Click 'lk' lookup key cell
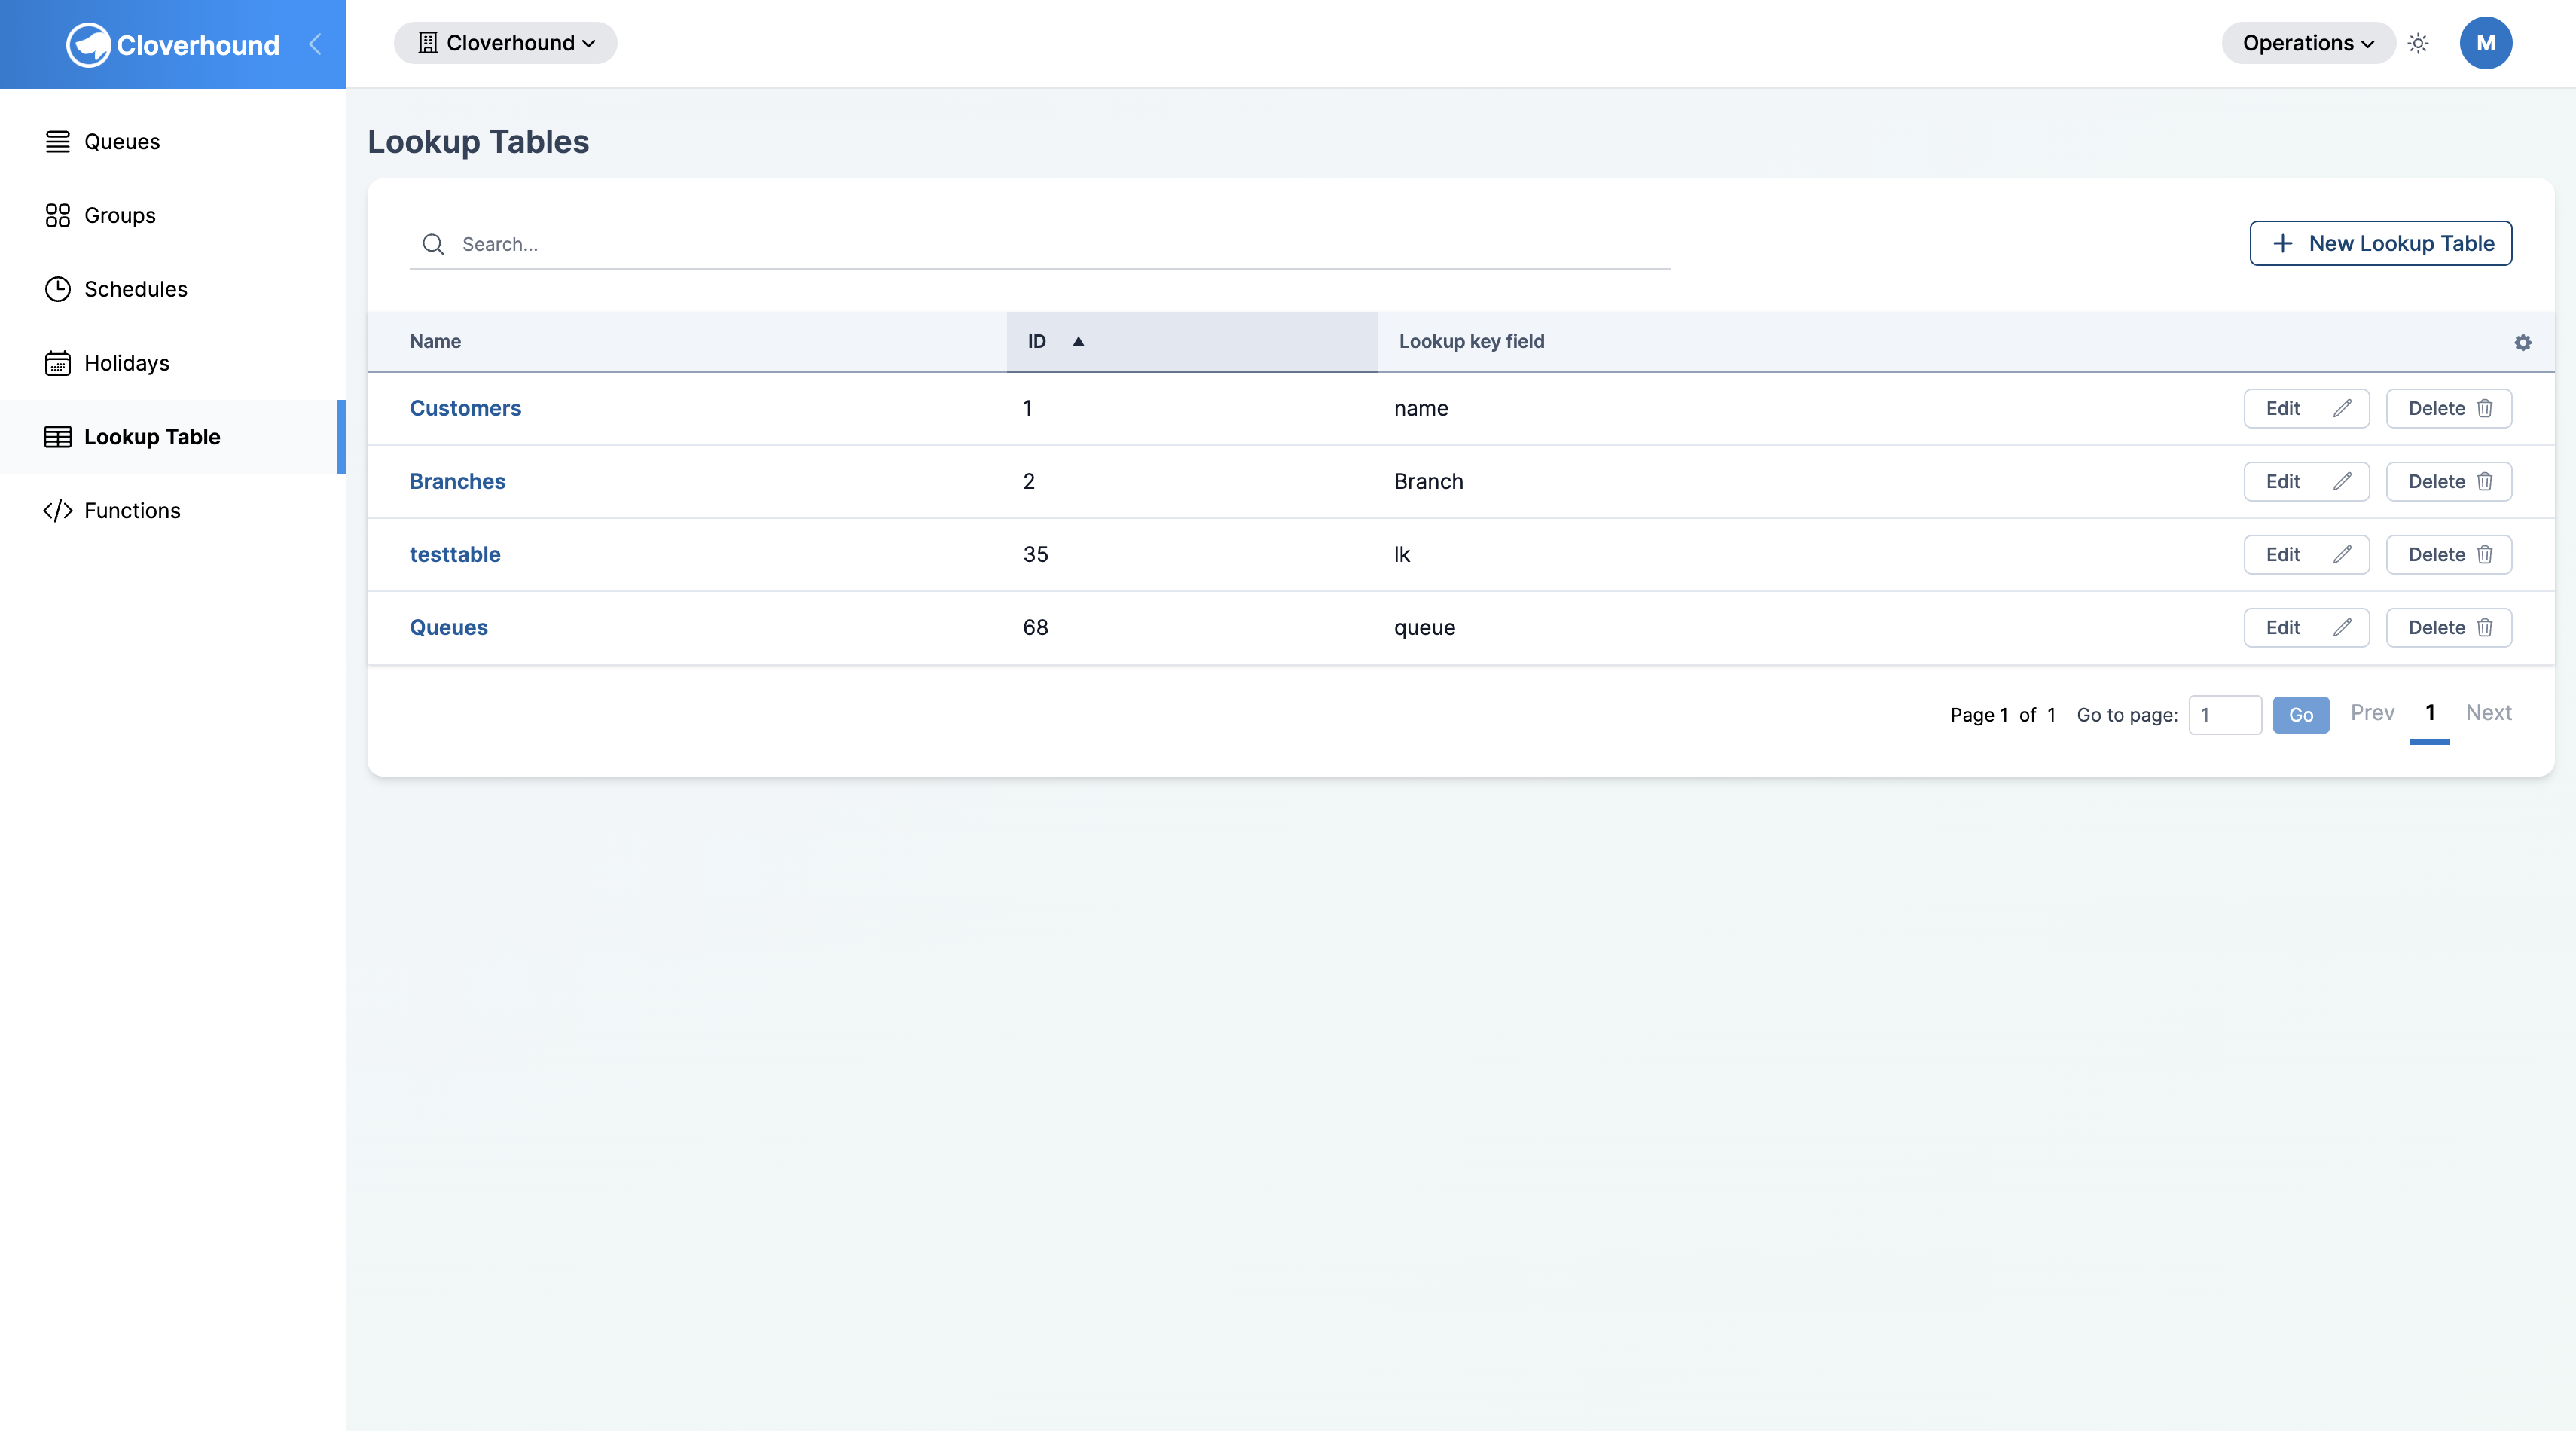This screenshot has width=2576, height=1431. pos(1401,555)
